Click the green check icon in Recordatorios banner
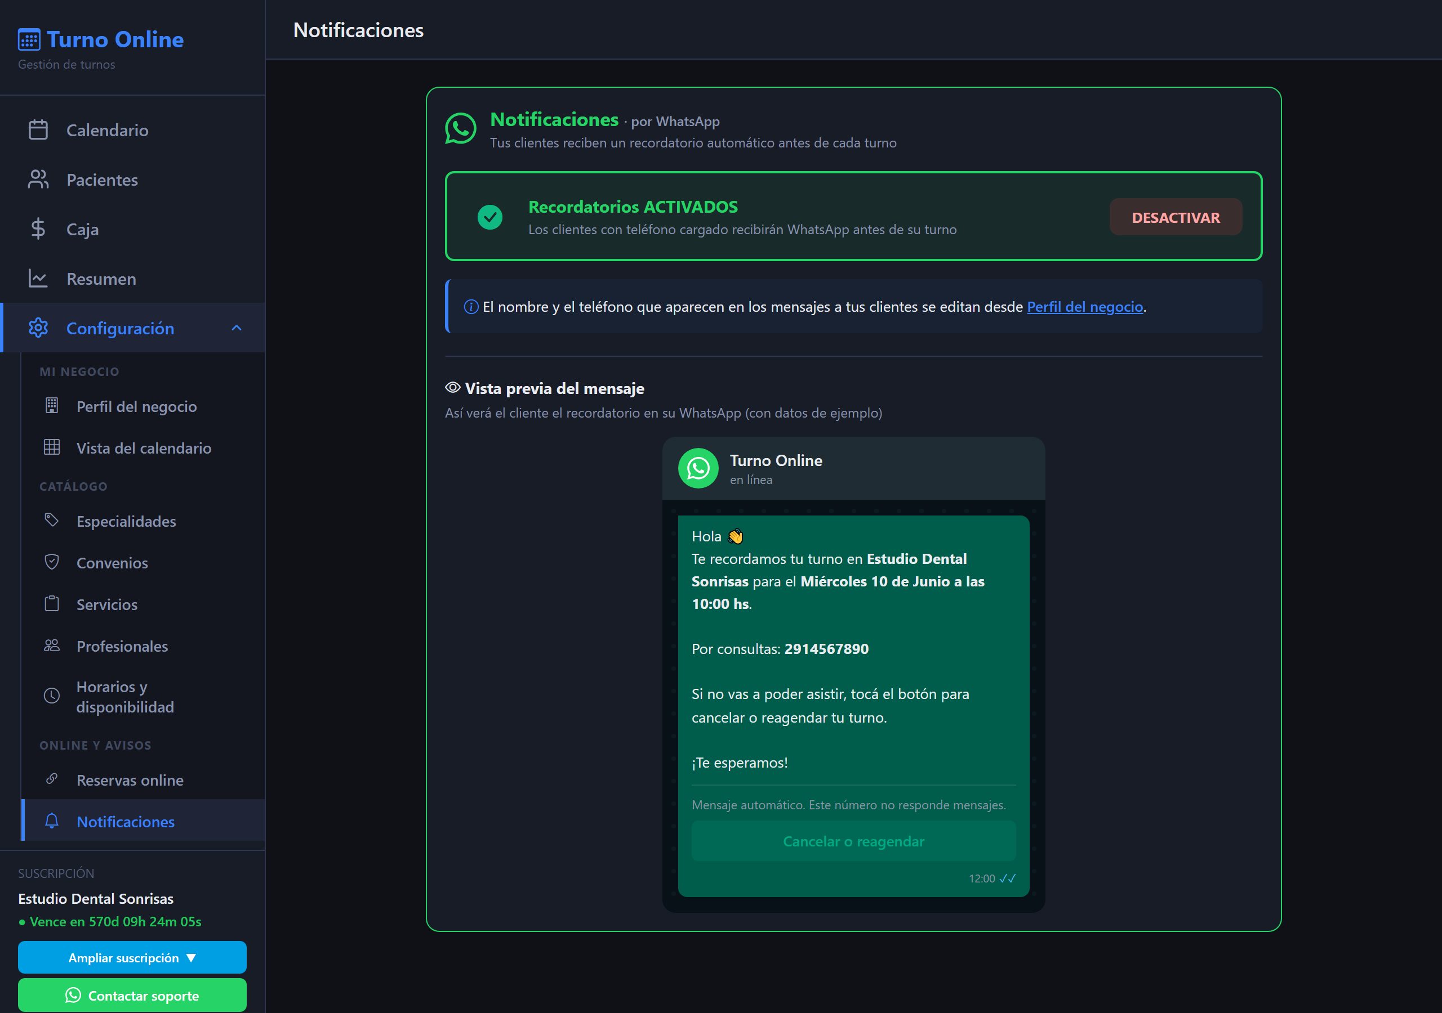The height and width of the screenshot is (1013, 1442). (x=490, y=217)
